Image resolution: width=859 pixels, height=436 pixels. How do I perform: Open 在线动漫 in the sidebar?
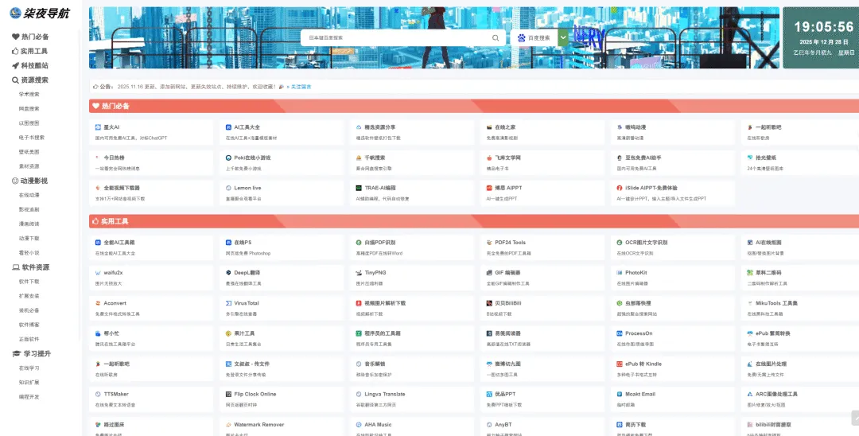[x=29, y=195]
